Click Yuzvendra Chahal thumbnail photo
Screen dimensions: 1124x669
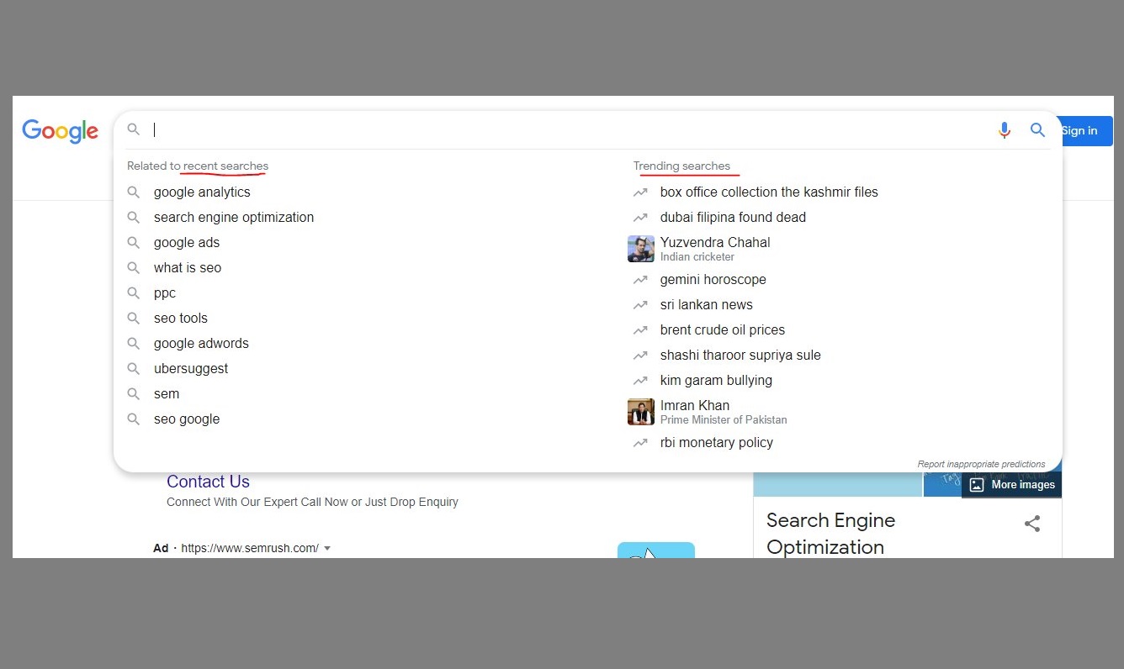pos(641,249)
